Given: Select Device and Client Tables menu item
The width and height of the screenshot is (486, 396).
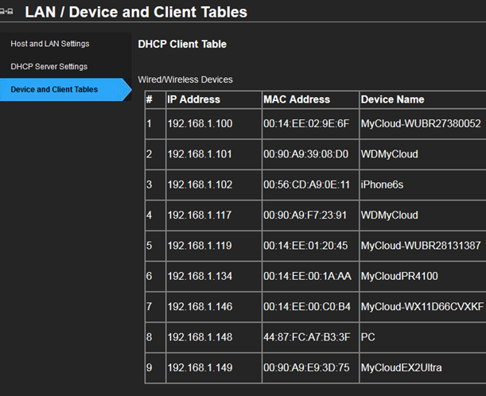Looking at the screenshot, I should click(65, 90).
